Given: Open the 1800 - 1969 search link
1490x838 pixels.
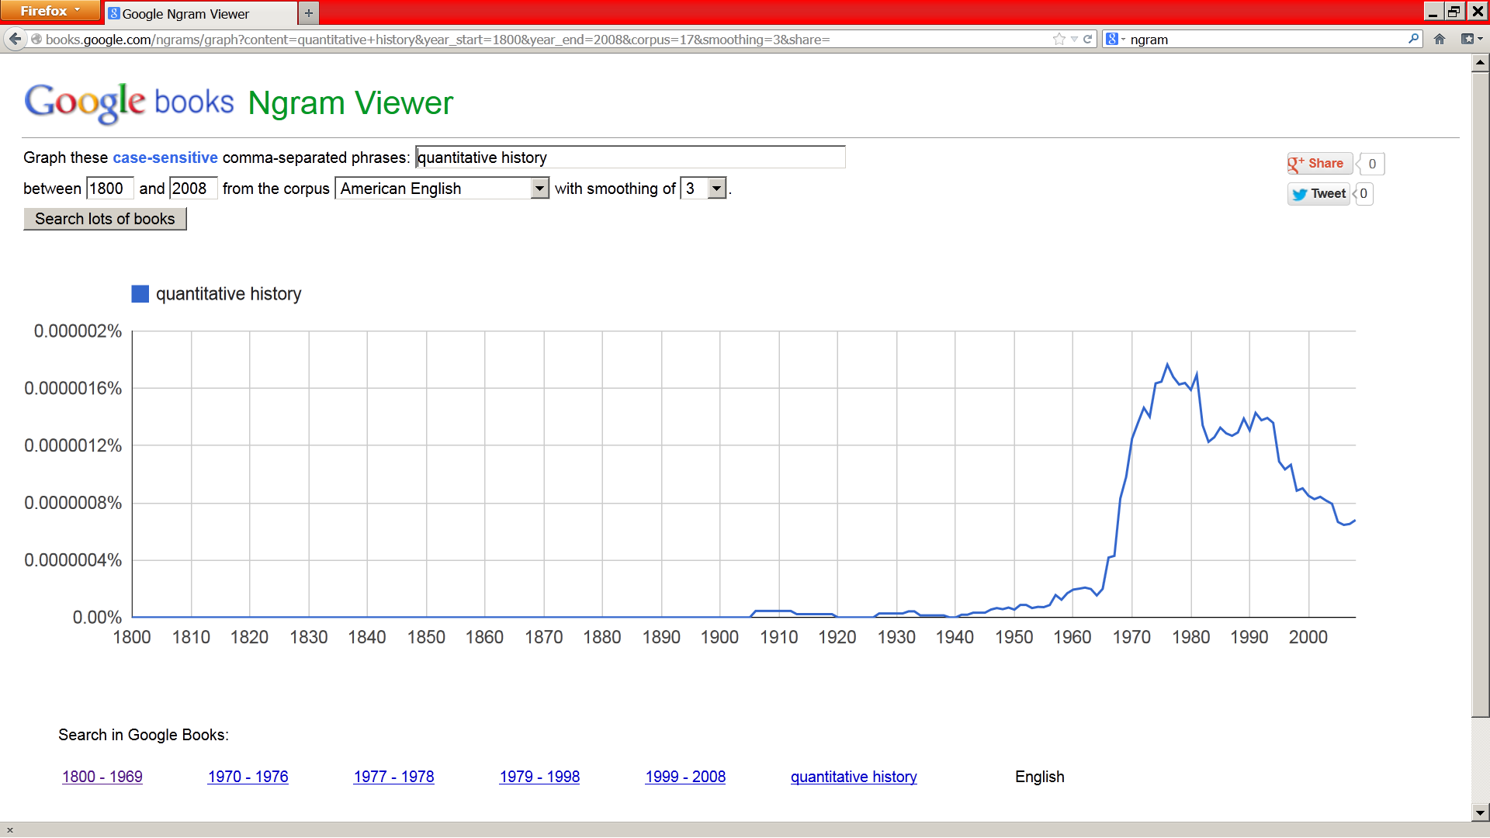Looking at the screenshot, I should point(102,777).
